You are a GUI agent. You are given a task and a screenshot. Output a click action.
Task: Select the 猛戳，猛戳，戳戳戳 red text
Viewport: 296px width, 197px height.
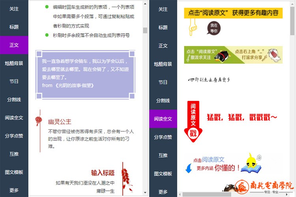click(242, 117)
